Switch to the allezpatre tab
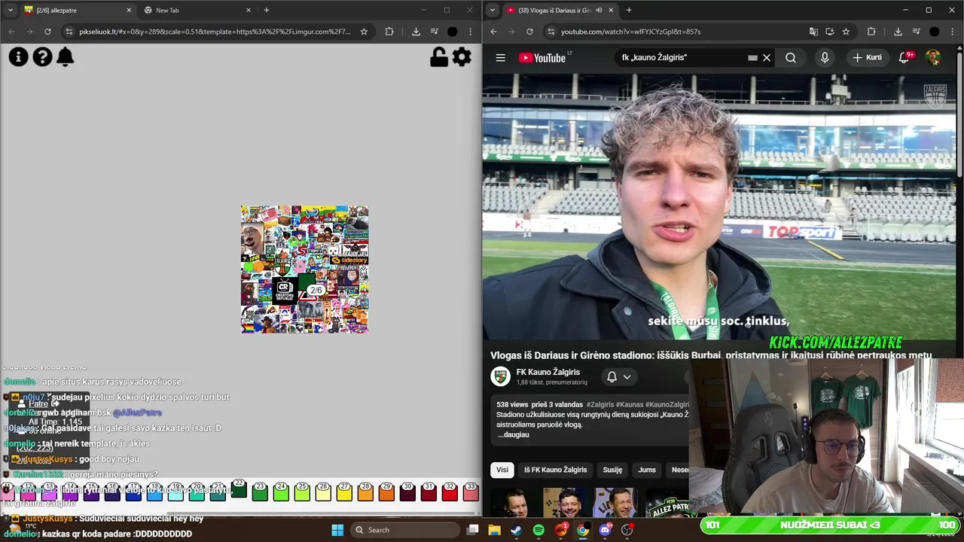 click(78, 10)
